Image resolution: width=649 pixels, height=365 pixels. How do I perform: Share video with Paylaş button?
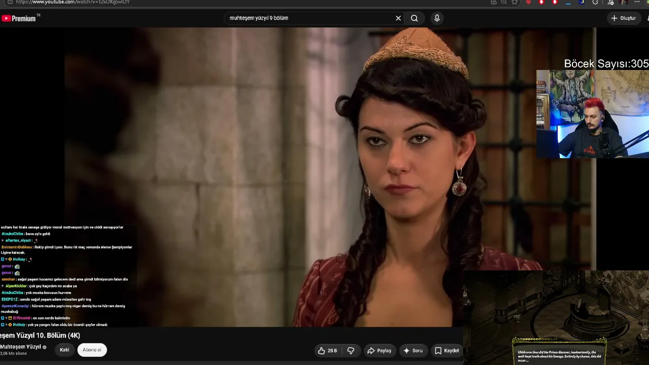379,350
